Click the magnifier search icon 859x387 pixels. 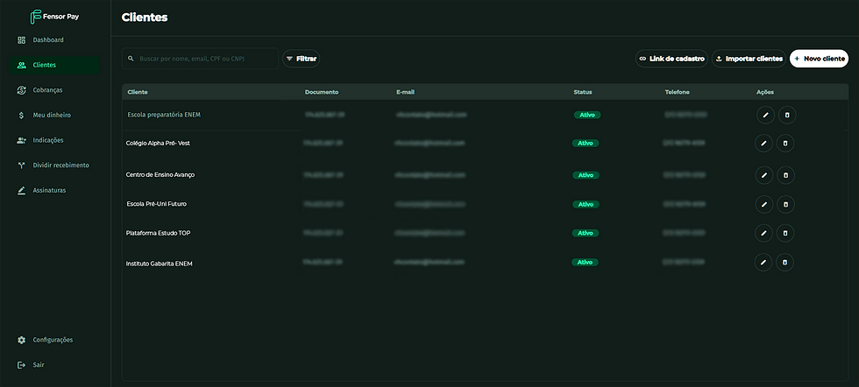coord(131,58)
